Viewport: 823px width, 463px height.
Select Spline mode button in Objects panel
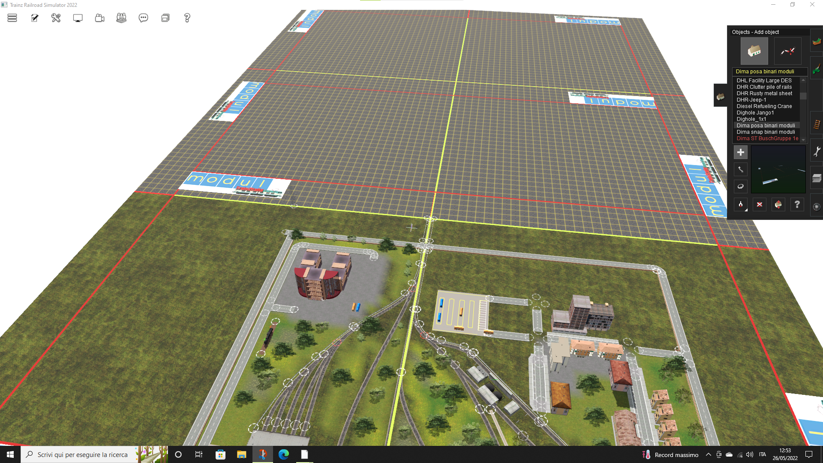[787, 51]
